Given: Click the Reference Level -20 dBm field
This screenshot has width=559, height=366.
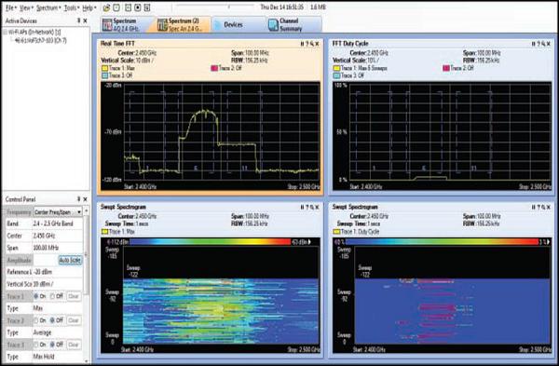Looking at the screenshot, I should [x=57, y=272].
